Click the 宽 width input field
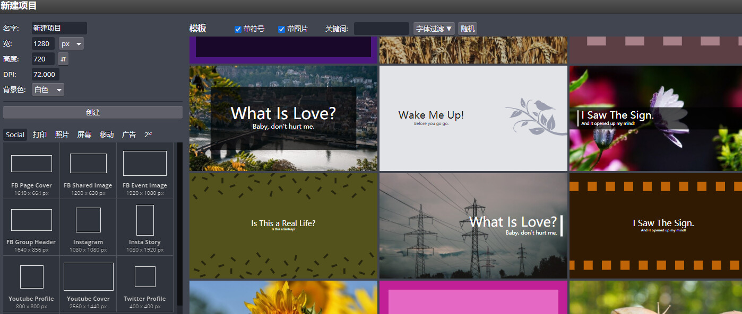The image size is (742, 314). pyautogui.click(x=43, y=43)
